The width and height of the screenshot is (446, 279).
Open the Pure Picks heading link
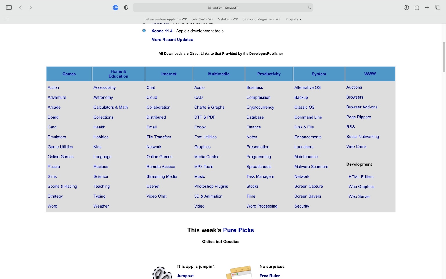(238, 230)
